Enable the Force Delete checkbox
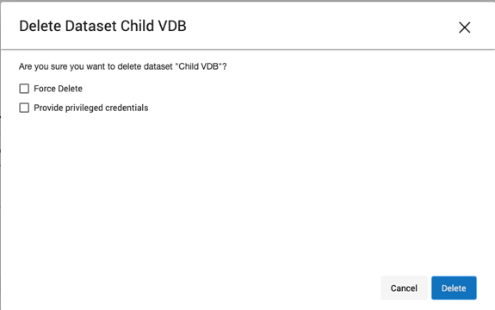The height and width of the screenshot is (310, 495). click(24, 89)
